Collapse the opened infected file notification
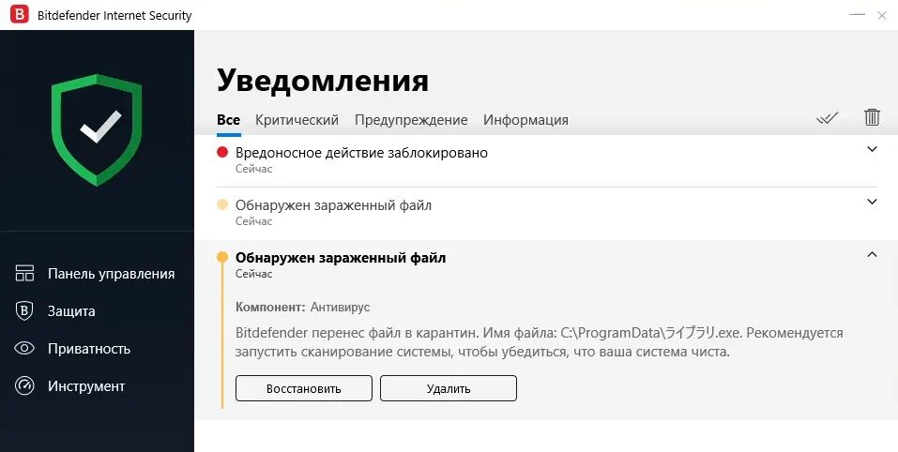The image size is (898, 452). 872,255
